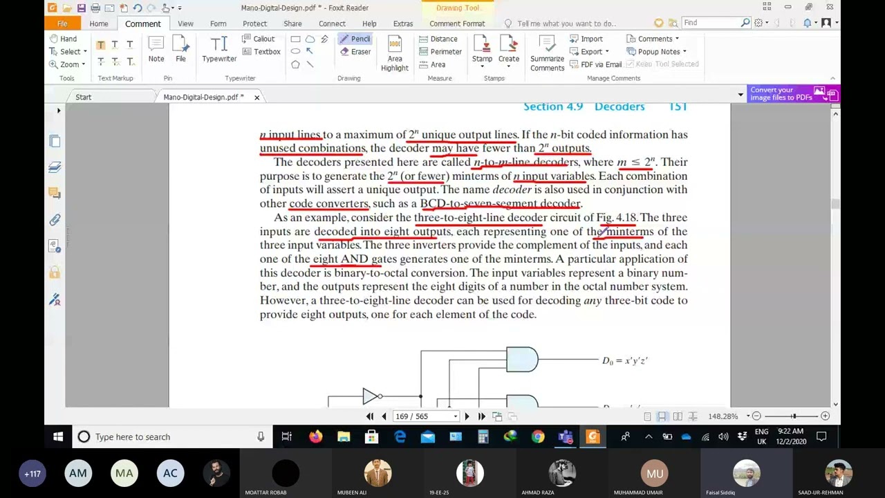
Task: Open the page number dropdown
Action: [x=455, y=416]
